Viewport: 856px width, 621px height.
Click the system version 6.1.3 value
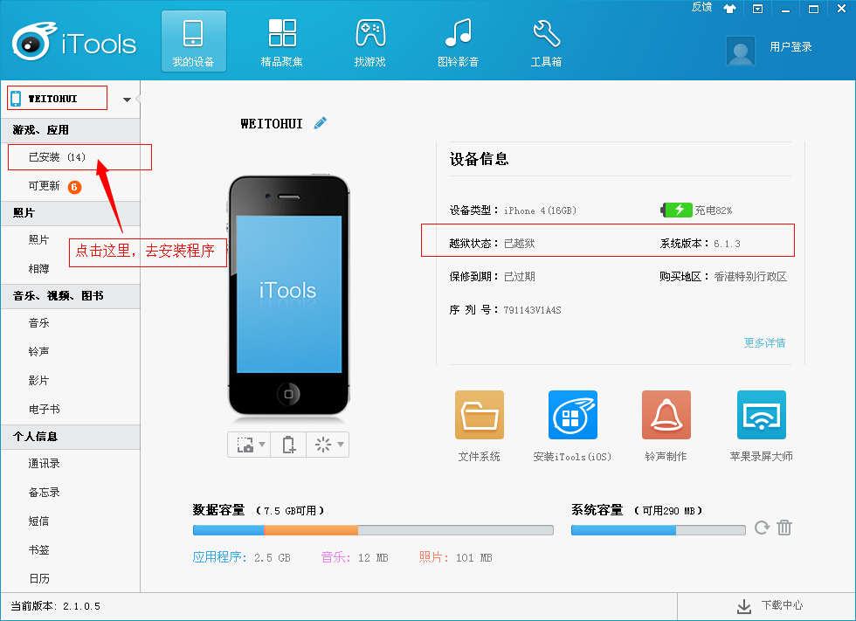[727, 244]
